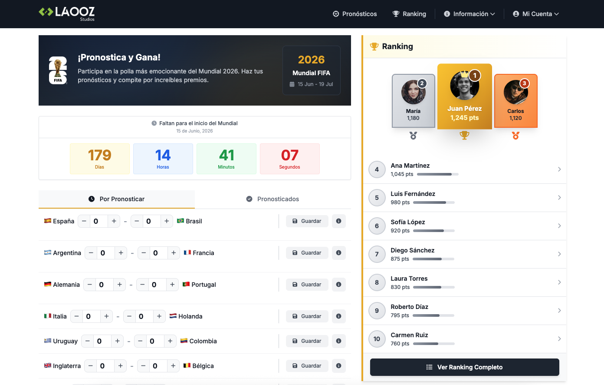Open the Pronósticos page from the navbar

355,13
